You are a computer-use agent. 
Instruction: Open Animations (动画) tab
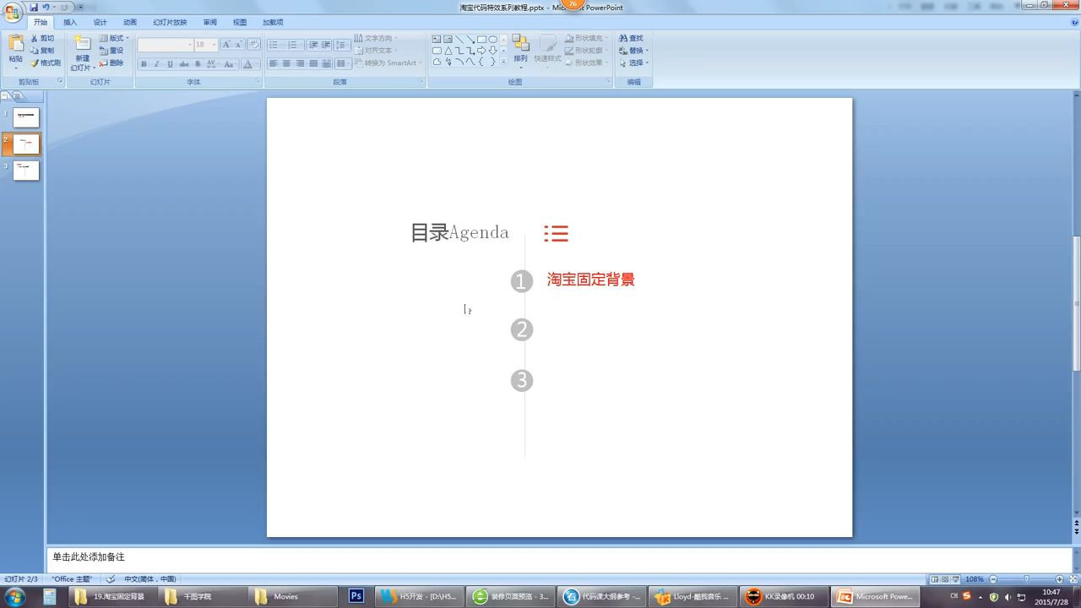[x=130, y=22]
